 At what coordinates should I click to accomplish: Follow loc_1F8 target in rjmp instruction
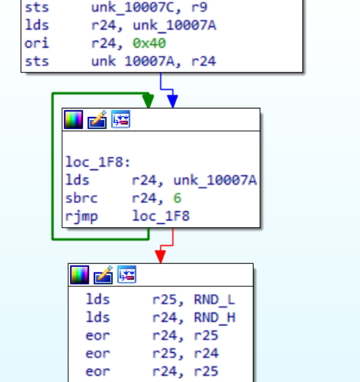click(x=161, y=216)
